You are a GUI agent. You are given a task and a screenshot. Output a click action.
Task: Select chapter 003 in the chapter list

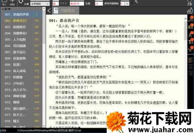tap(21, 27)
